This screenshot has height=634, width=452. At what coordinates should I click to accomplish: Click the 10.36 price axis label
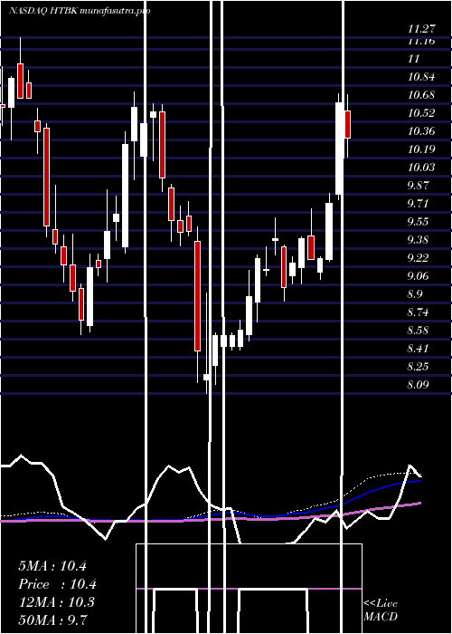[421, 131]
